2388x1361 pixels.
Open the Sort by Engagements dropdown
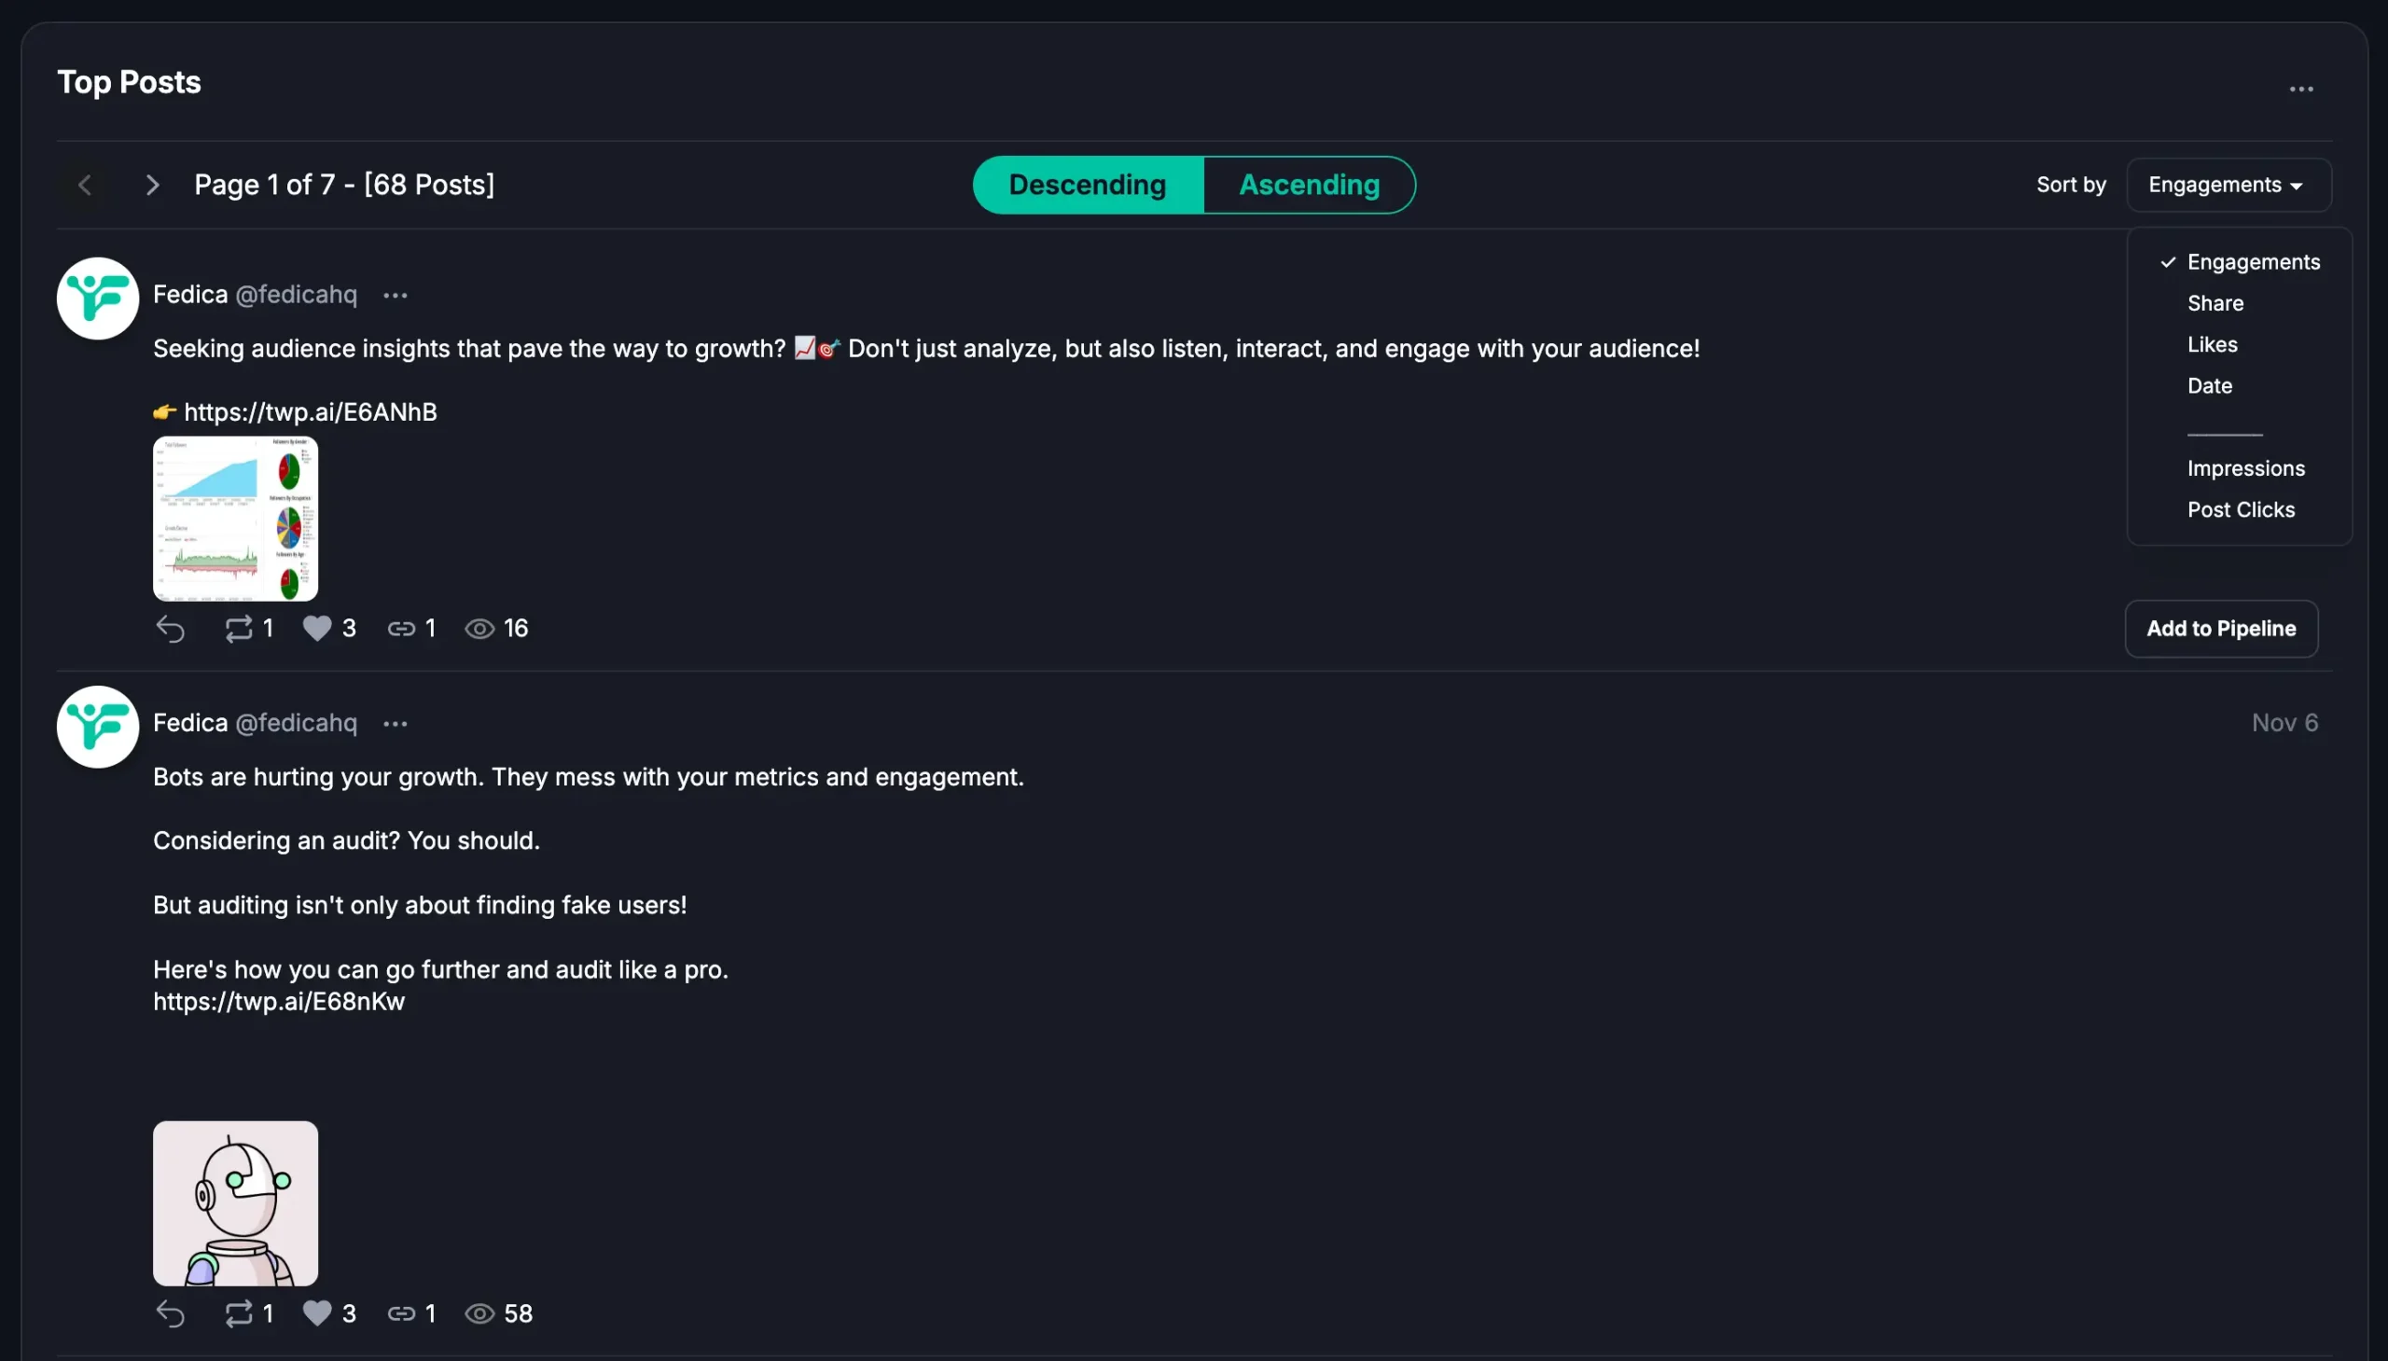point(2228,185)
